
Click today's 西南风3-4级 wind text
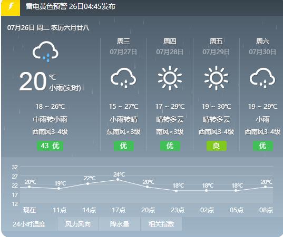pyautogui.click(x=50, y=132)
